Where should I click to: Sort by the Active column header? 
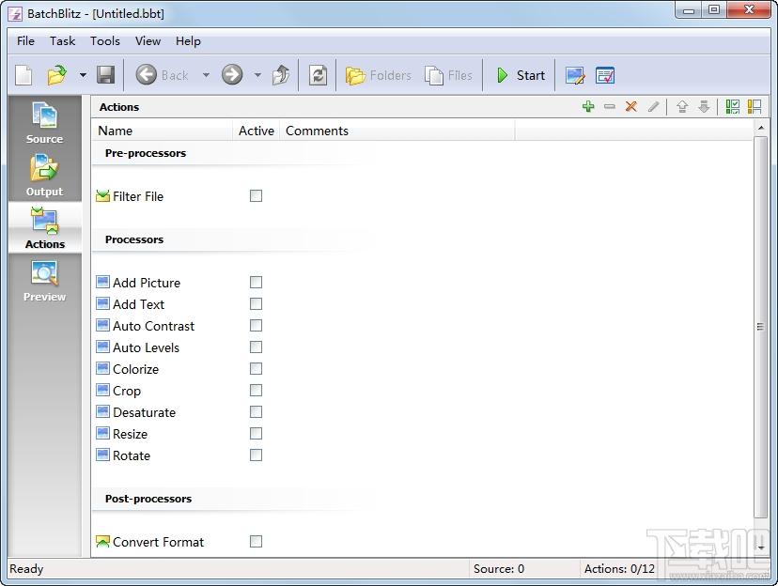(256, 131)
